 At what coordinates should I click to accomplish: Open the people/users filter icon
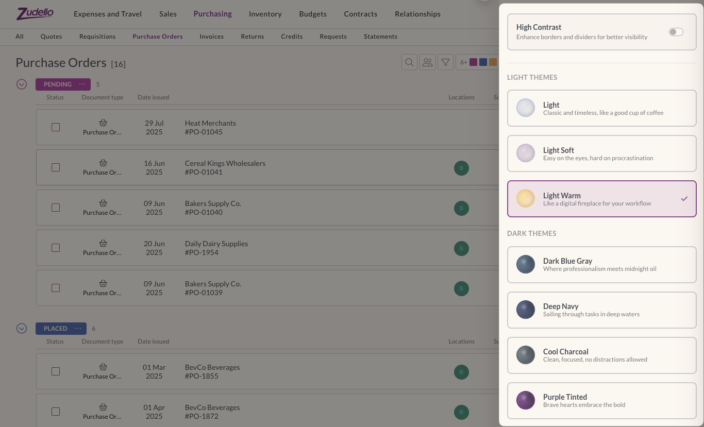click(427, 62)
